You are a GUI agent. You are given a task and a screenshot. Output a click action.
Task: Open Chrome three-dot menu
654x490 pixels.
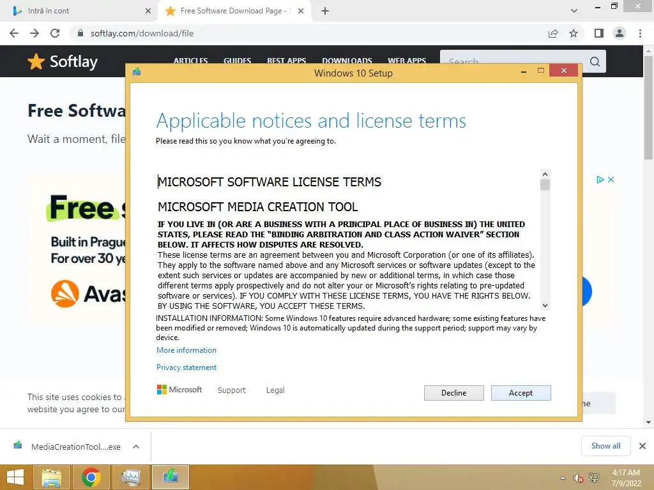tap(640, 33)
